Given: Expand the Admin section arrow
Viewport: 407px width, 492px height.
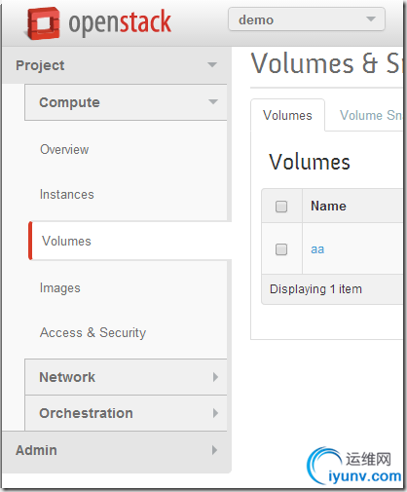Looking at the screenshot, I should click(x=214, y=450).
